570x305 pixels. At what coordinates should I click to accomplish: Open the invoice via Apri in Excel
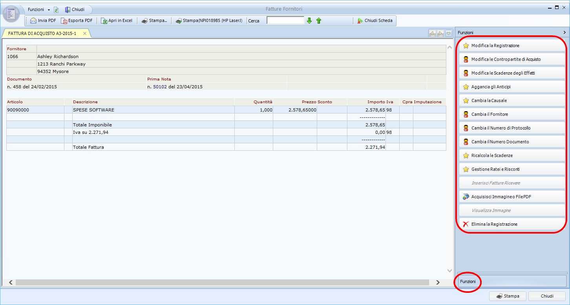point(104,21)
